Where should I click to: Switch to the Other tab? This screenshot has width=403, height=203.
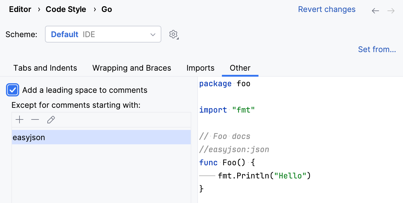point(240,68)
